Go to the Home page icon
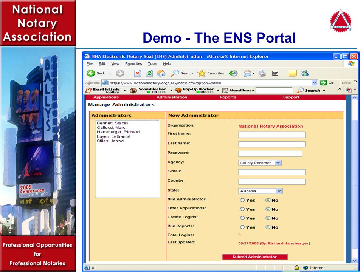 pyautogui.click(x=161, y=73)
